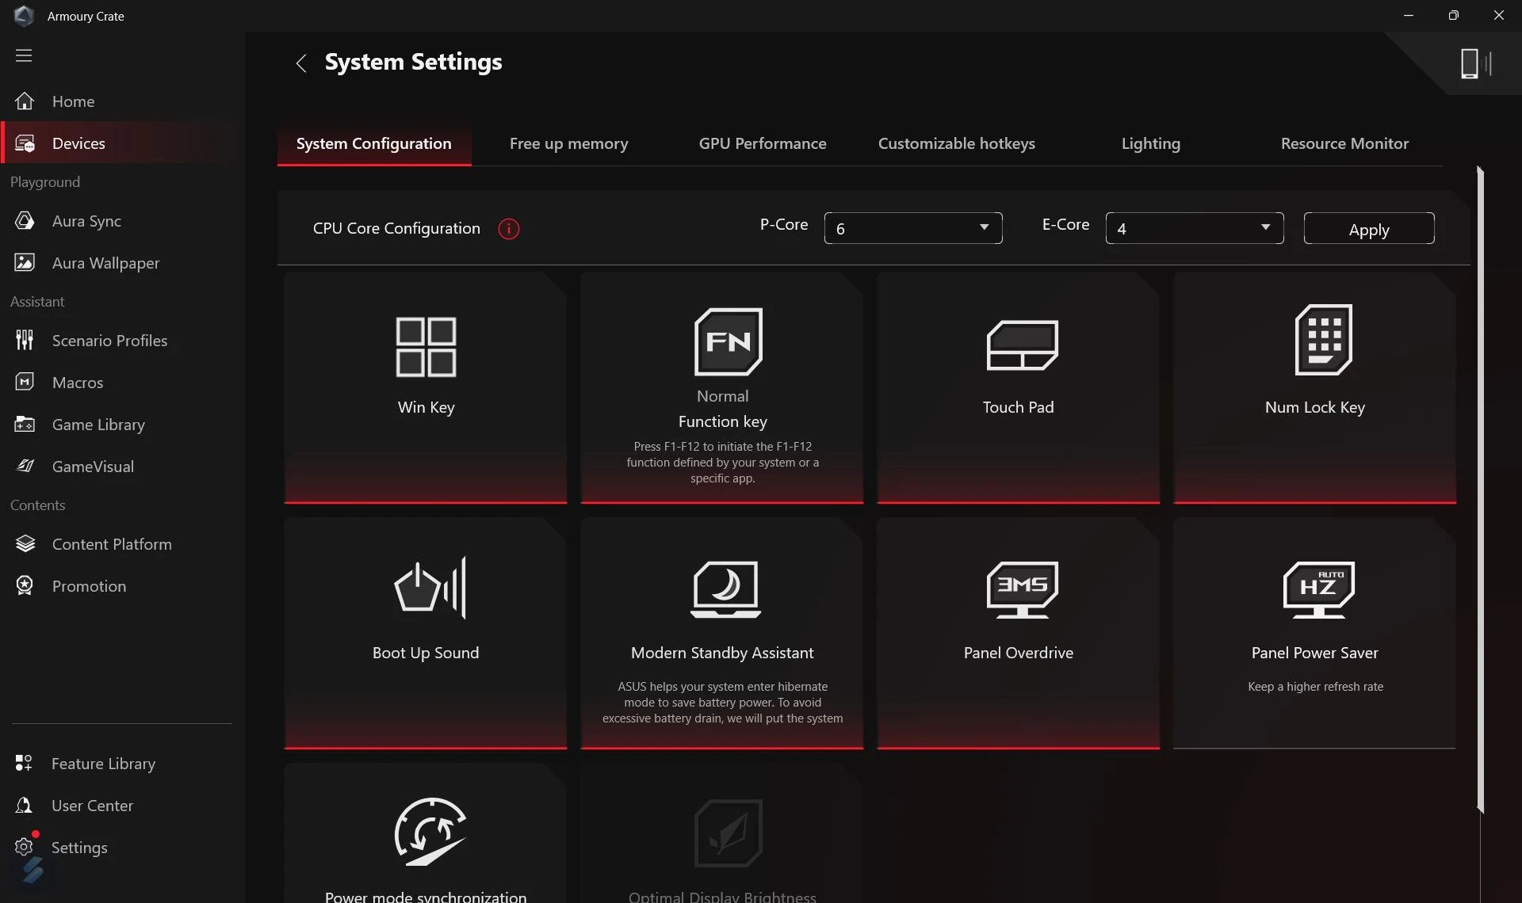This screenshot has width=1522, height=903.
Task: Click the Scenario Profiles sliders icon
Action: 25,341
